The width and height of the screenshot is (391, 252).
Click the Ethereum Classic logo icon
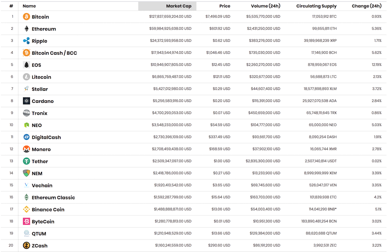pyautogui.click(x=27, y=197)
